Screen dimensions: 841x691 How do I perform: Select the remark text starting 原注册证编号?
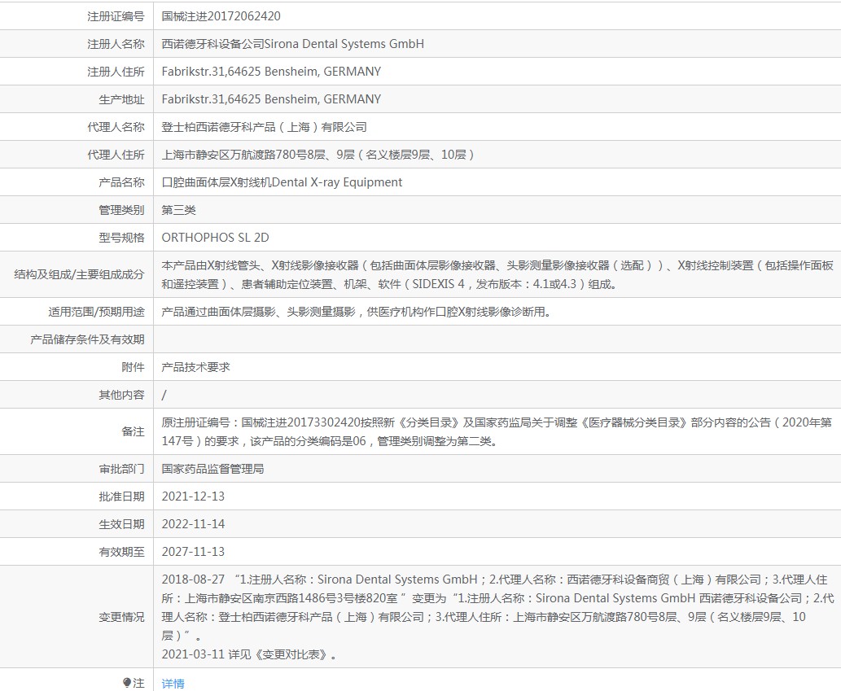pyautogui.click(x=497, y=431)
